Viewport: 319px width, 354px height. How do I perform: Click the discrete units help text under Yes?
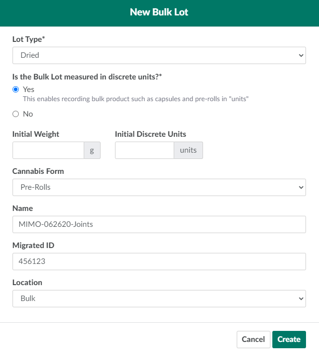(135, 99)
